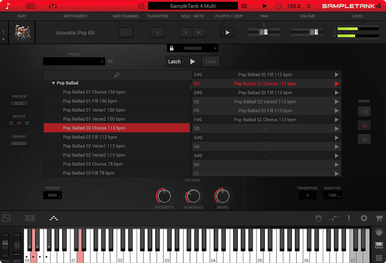Expand the part 1 arrow selector

[3, 39]
